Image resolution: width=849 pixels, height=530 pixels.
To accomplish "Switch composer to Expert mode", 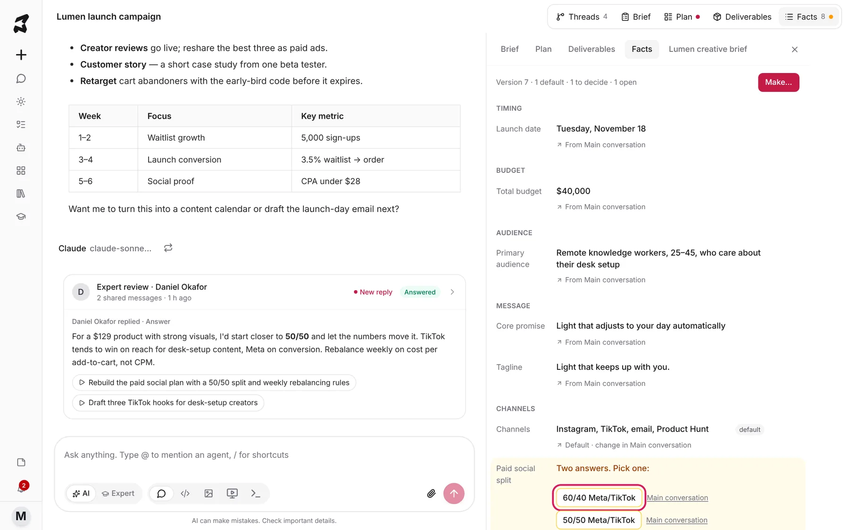I will pos(118,493).
